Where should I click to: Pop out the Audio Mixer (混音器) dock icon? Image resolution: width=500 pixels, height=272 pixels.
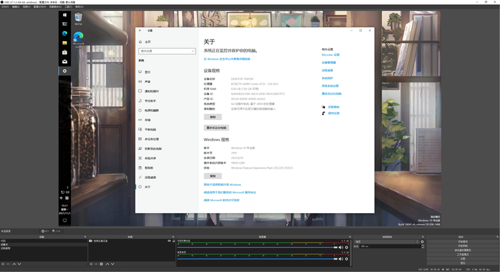350,237
